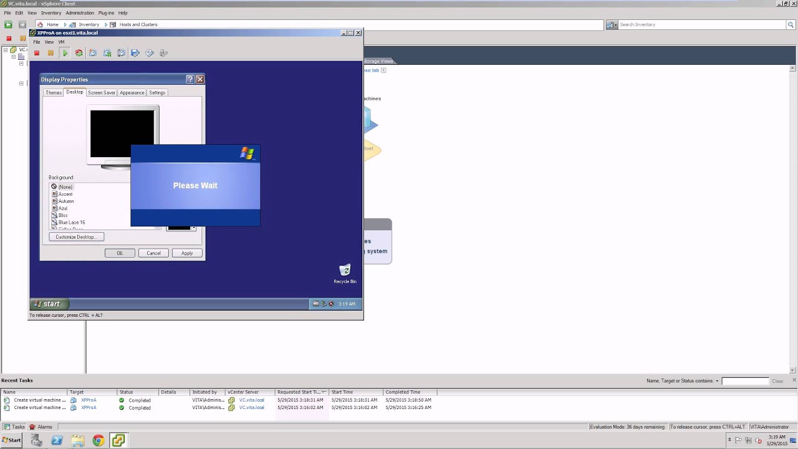Click the vSphere Client icon in Windows taskbar
798x449 pixels.
118,440
